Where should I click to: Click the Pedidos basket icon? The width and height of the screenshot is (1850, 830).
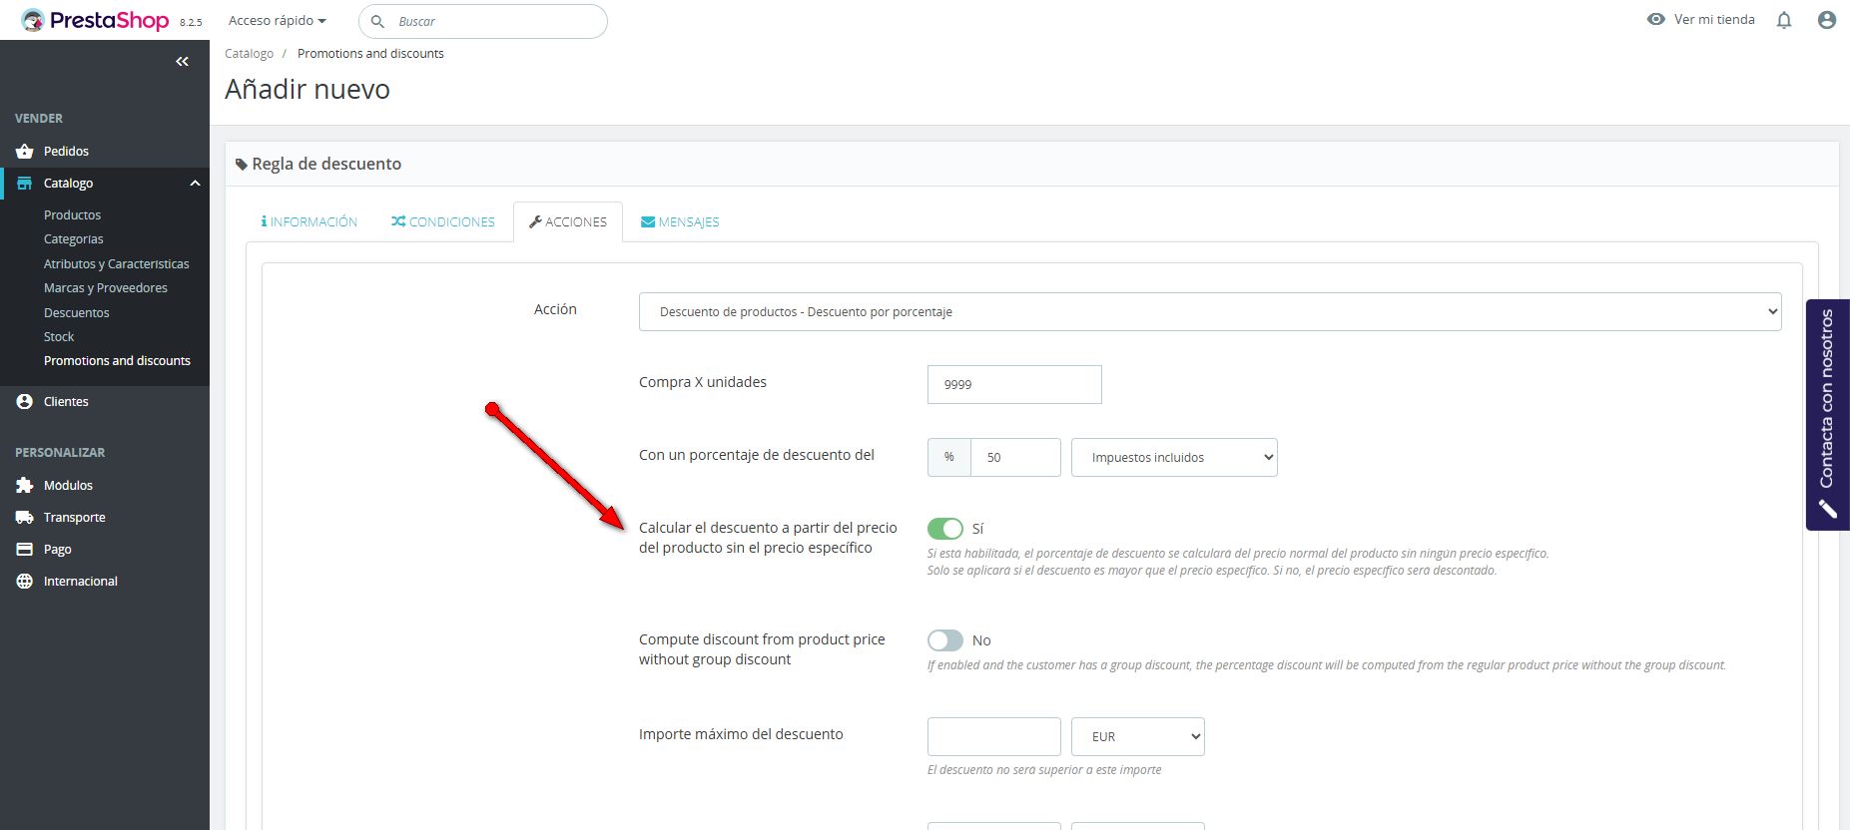click(25, 151)
